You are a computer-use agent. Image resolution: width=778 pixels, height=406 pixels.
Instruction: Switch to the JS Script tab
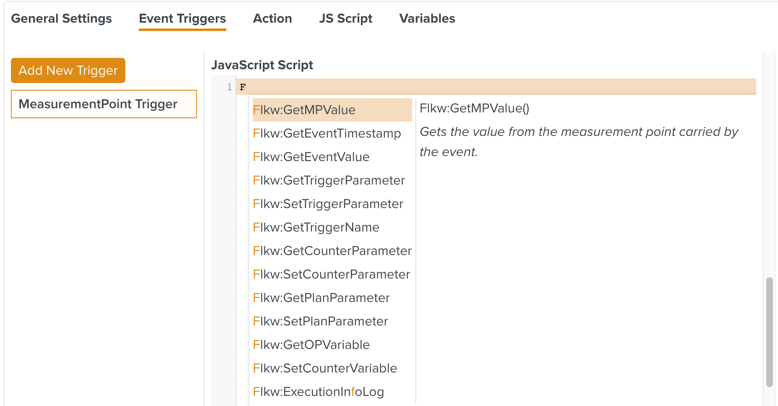(x=345, y=18)
